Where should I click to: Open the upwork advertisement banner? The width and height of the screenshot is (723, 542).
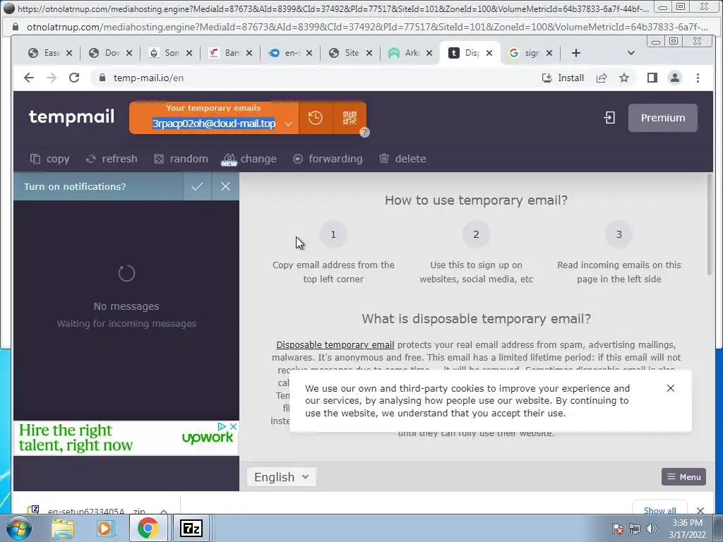click(126, 438)
